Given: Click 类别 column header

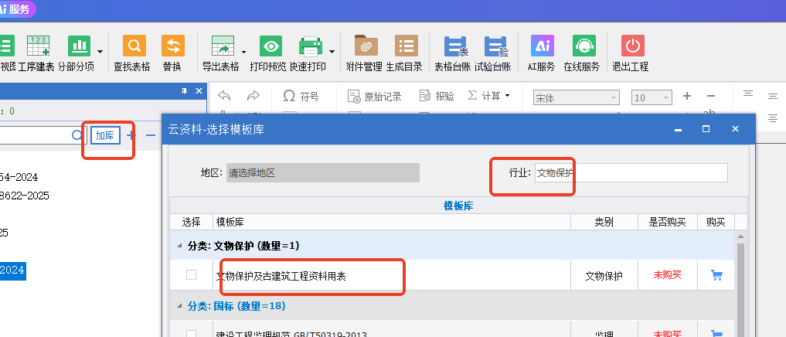Looking at the screenshot, I should tap(604, 222).
